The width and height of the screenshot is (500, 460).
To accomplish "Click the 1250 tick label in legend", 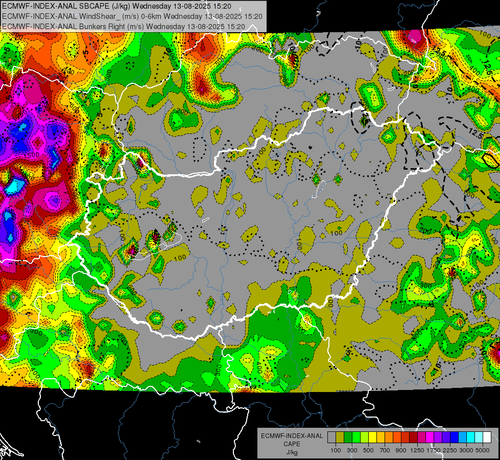I will pos(417,450).
